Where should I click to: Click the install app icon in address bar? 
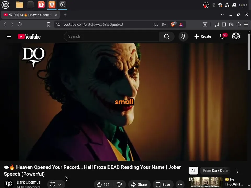pos(156,25)
